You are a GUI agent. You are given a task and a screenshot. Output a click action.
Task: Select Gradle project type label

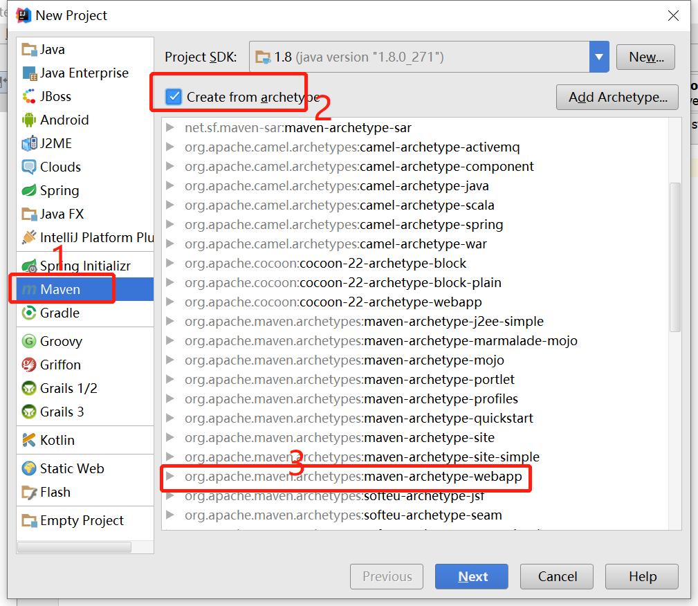coord(59,313)
